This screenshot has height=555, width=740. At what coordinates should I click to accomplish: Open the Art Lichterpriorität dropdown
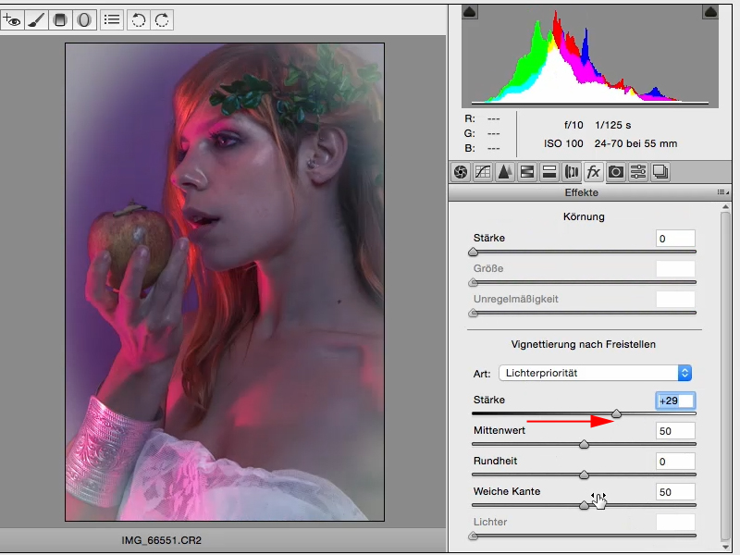tap(595, 373)
